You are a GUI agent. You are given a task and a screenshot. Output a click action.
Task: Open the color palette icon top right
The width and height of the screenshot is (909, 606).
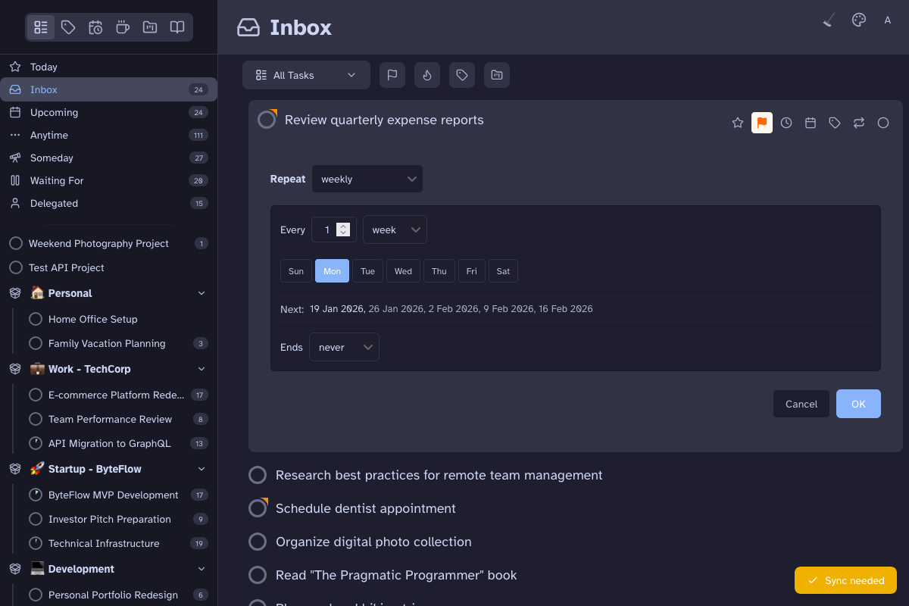[858, 20]
